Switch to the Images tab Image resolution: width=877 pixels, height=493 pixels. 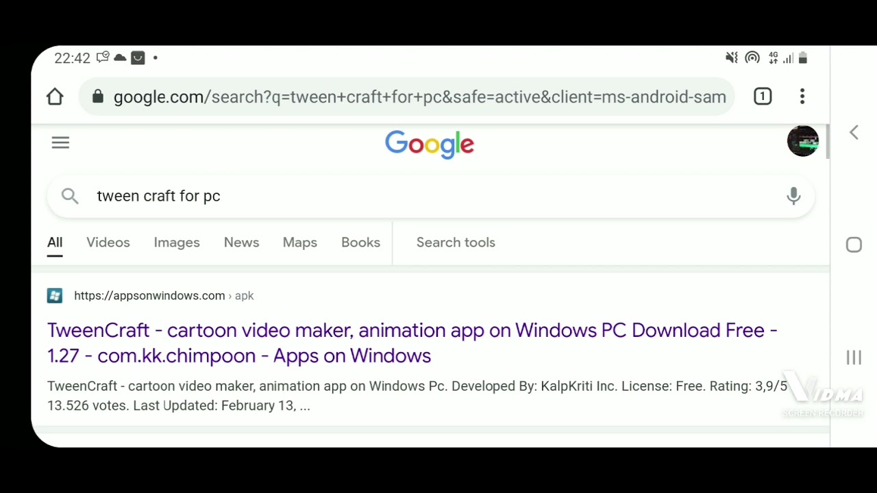[x=177, y=242]
